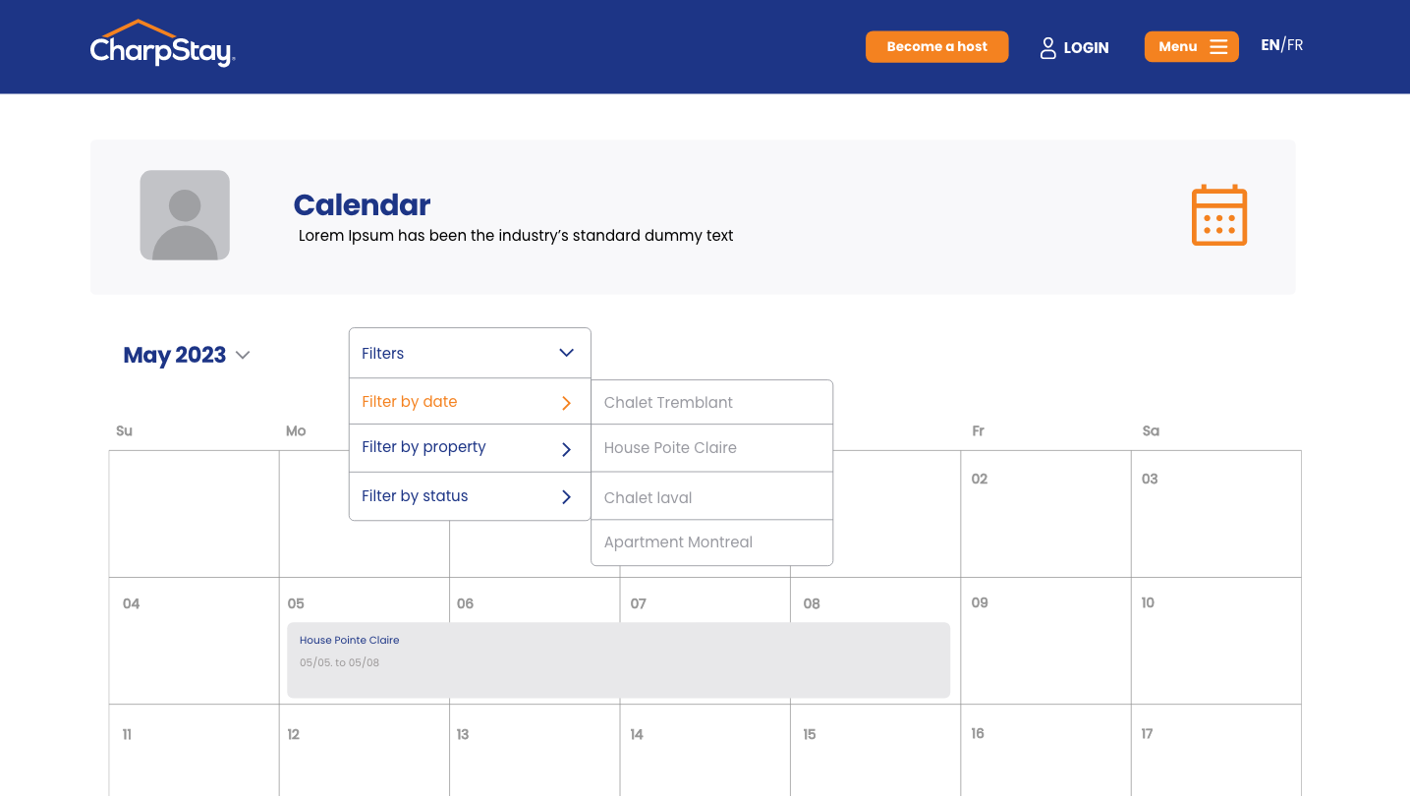
Task: Open the House Pointe Claire booking on May 5
Action: 617,659
